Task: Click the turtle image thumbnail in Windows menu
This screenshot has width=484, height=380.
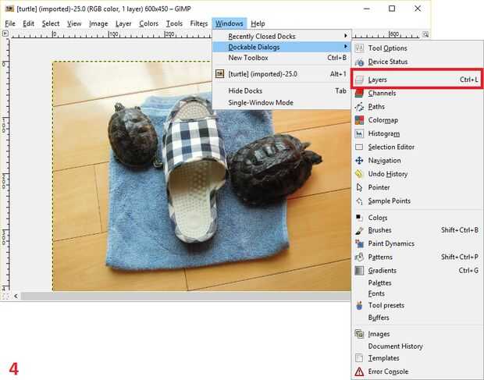Action: point(220,73)
